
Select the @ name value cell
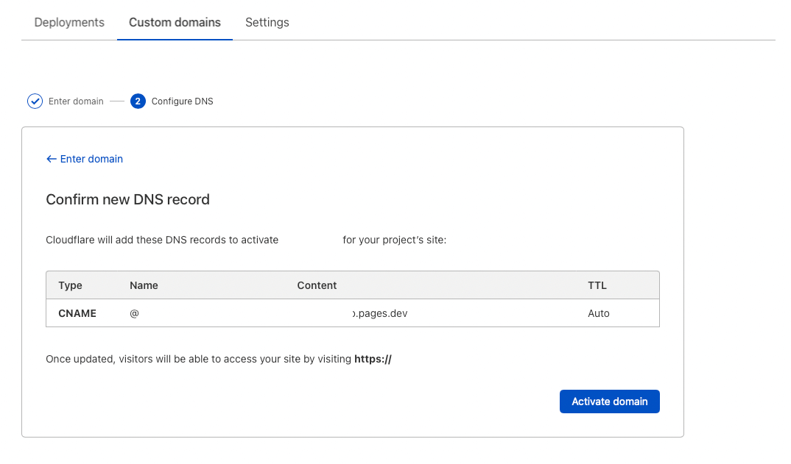136,313
